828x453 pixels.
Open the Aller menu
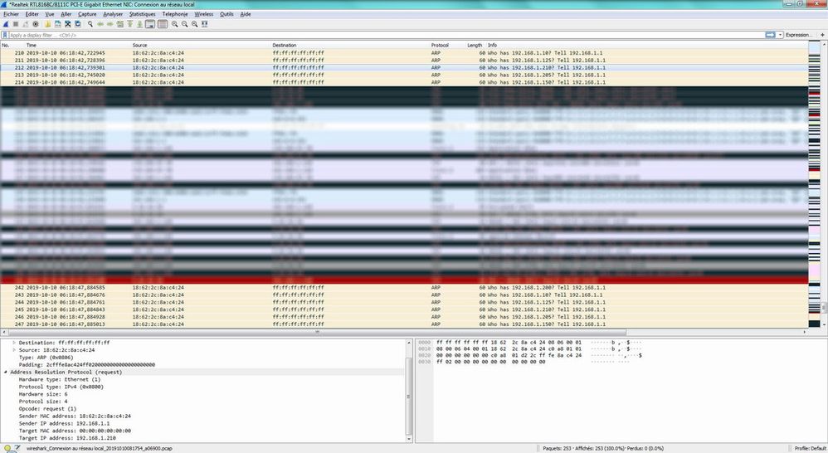pos(66,14)
